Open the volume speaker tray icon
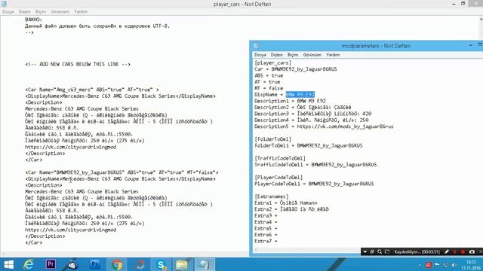This screenshot has height=271, width=483. coord(454,265)
